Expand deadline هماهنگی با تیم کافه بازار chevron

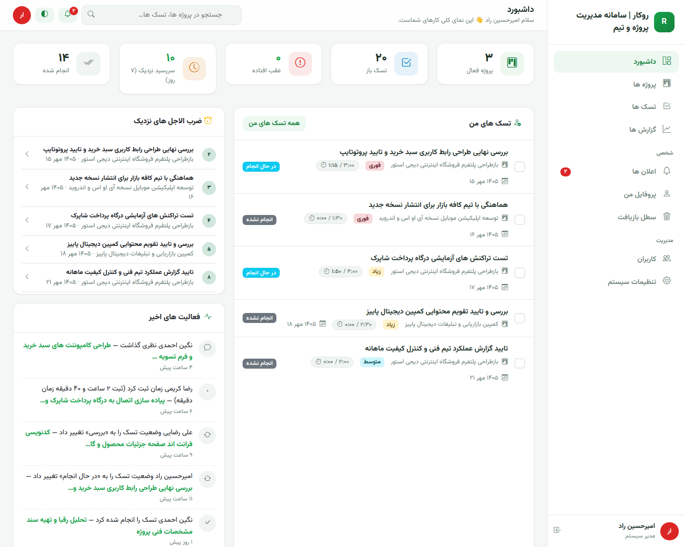27,187
